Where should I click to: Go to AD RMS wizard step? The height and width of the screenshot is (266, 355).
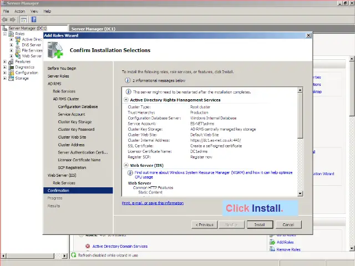[54, 84]
